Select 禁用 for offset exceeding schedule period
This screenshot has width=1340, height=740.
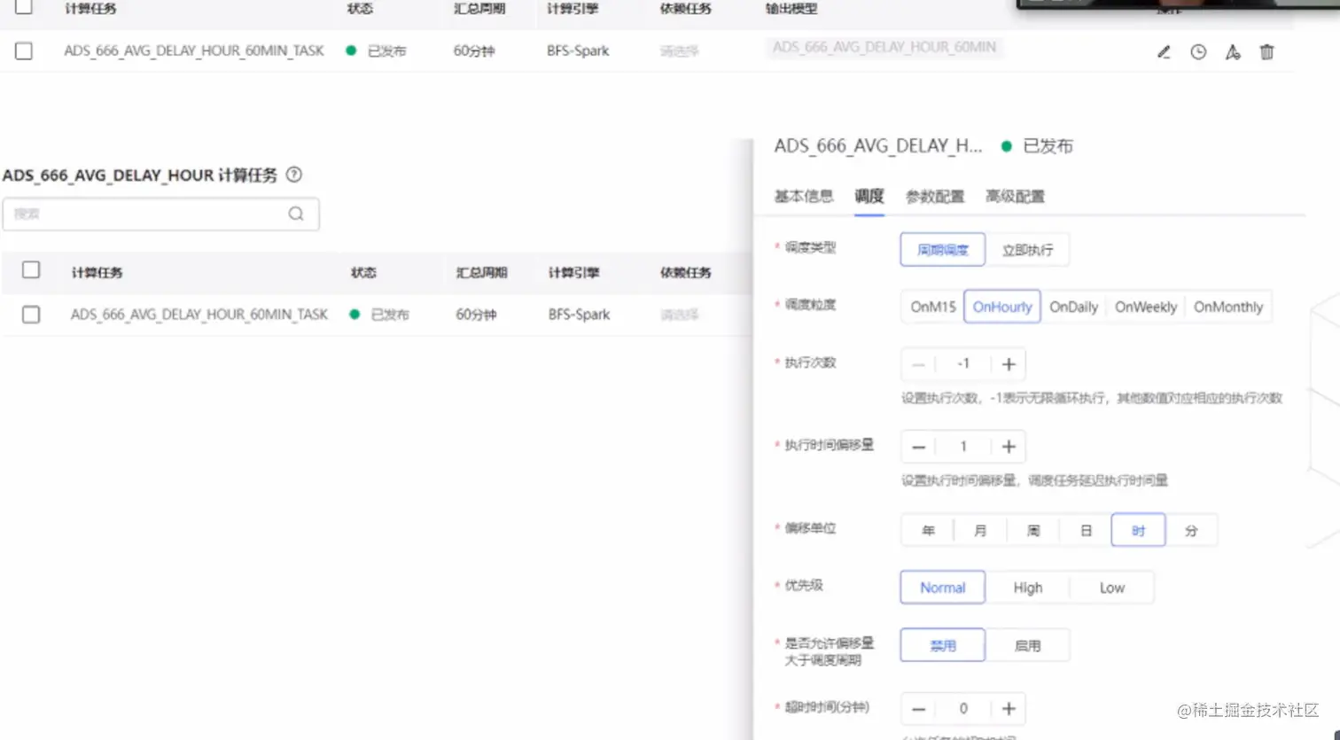[942, 645]
